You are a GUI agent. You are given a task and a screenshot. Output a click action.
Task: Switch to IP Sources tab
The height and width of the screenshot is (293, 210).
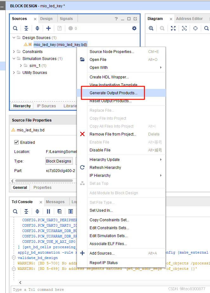click(x=47, y=106)
